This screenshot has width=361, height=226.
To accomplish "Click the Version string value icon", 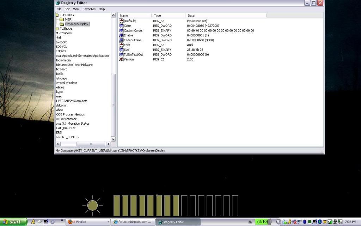I will [121, 59].
